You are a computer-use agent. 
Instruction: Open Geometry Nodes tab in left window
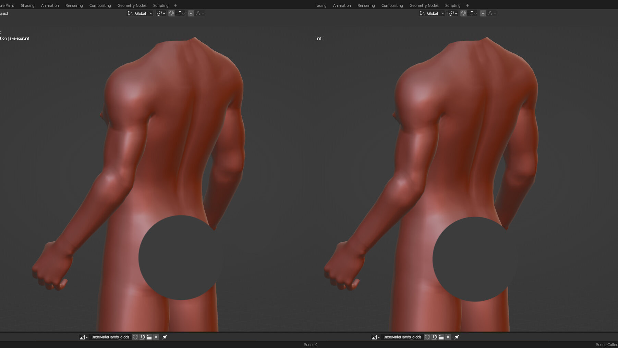132,5
